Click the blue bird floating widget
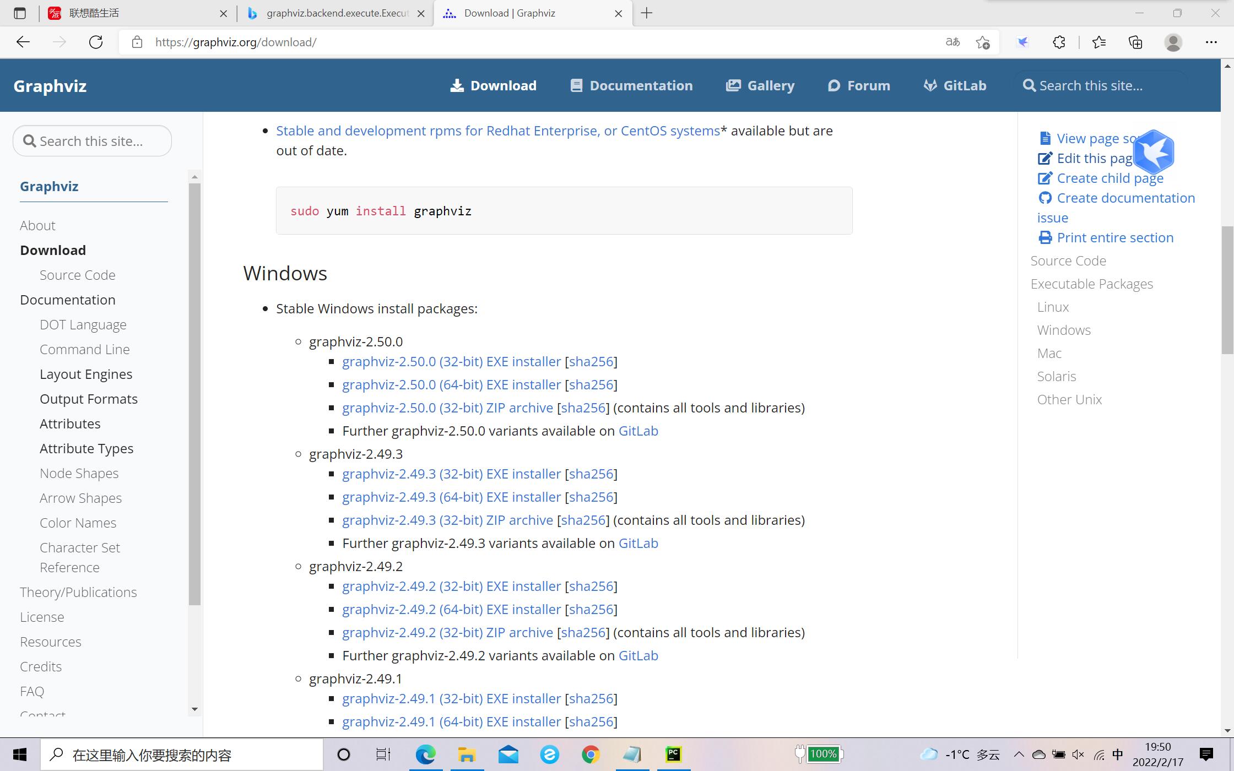The image size is (1234, 771). 1154,152
